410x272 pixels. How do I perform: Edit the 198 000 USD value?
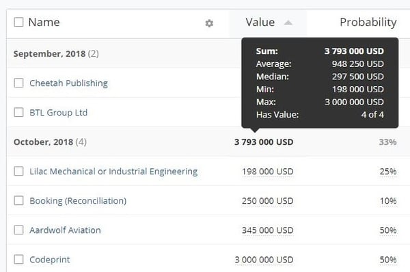[x=267, y=172]
